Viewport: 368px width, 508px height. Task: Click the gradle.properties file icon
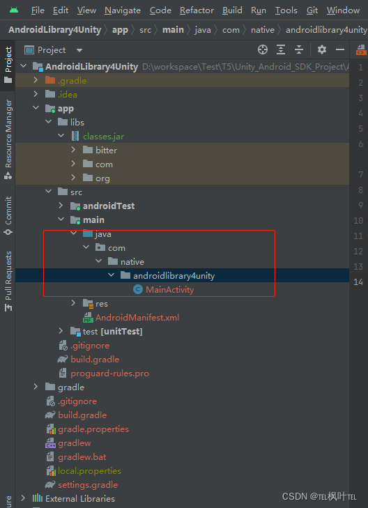pyautogui.click(x=51, y=429)
